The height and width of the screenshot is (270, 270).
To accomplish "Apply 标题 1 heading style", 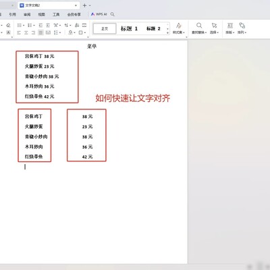I will coord(129,28).
